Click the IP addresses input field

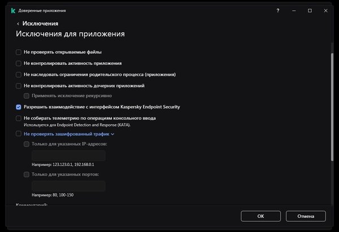68,156
